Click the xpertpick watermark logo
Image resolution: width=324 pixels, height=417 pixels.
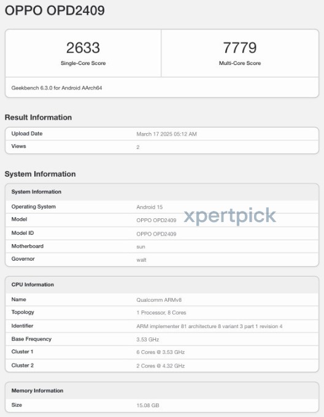[230, 216]
